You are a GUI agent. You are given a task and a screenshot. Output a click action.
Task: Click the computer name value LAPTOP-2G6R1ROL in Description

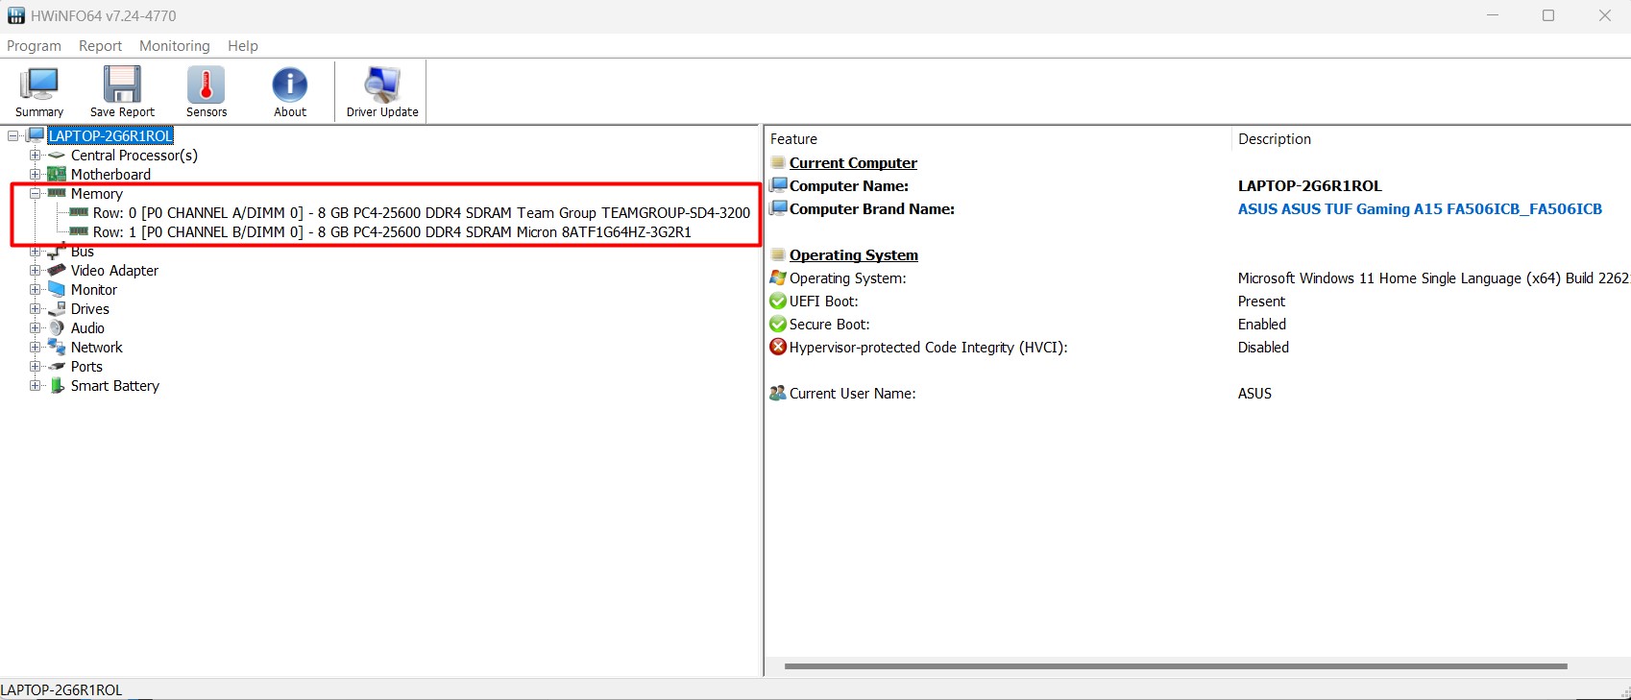click(1309, 185)
